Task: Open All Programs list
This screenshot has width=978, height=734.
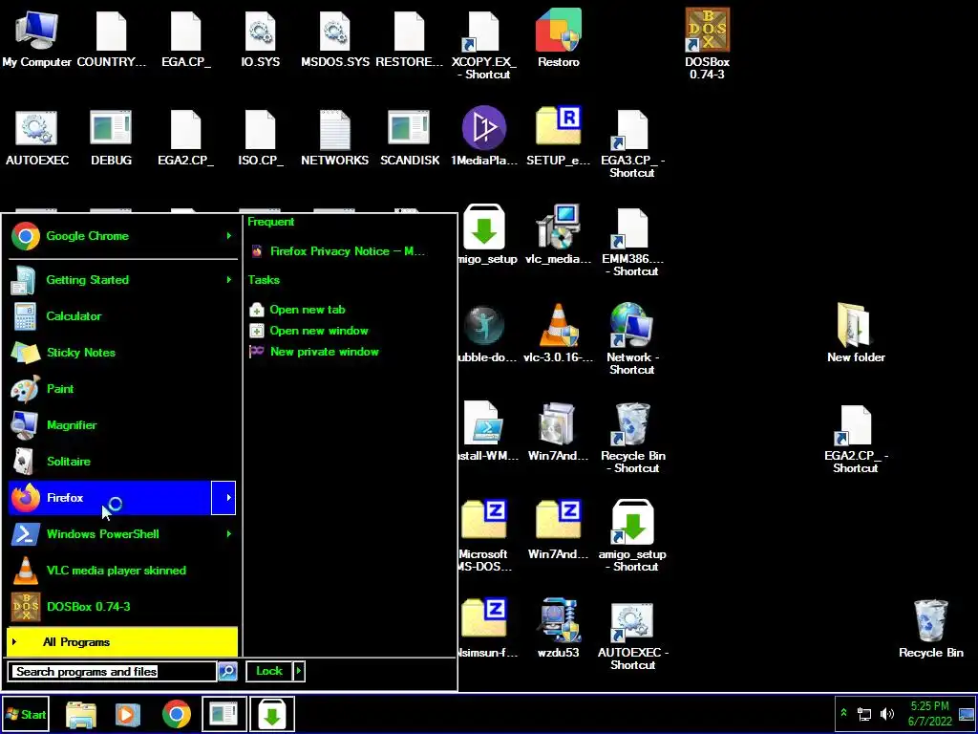Action: click(x=122, y=641)
